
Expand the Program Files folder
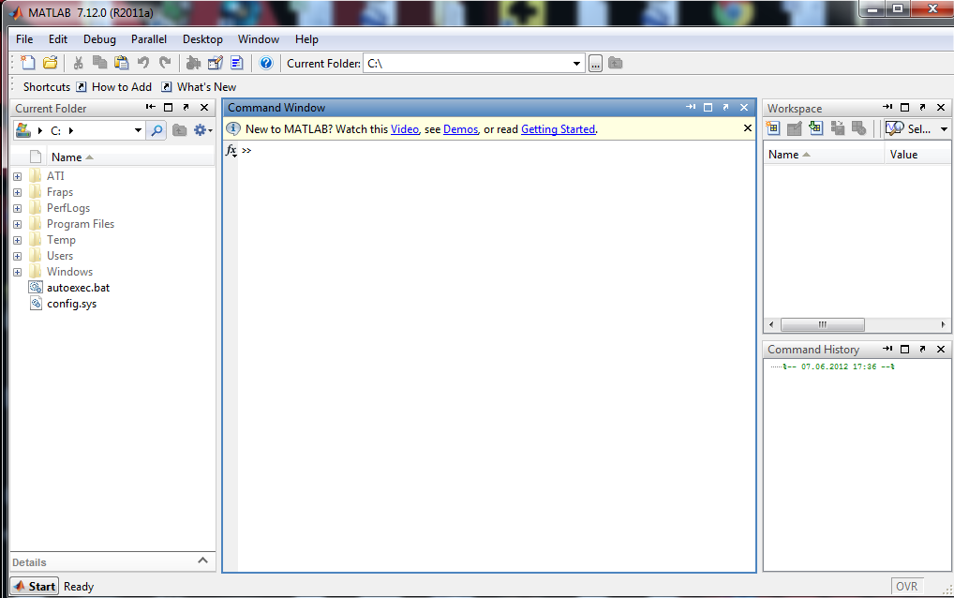pos(17,224)
